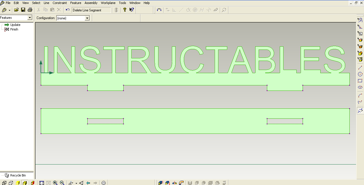
Task: Activate the Zoom In magnifier tool
Action: 55,182
